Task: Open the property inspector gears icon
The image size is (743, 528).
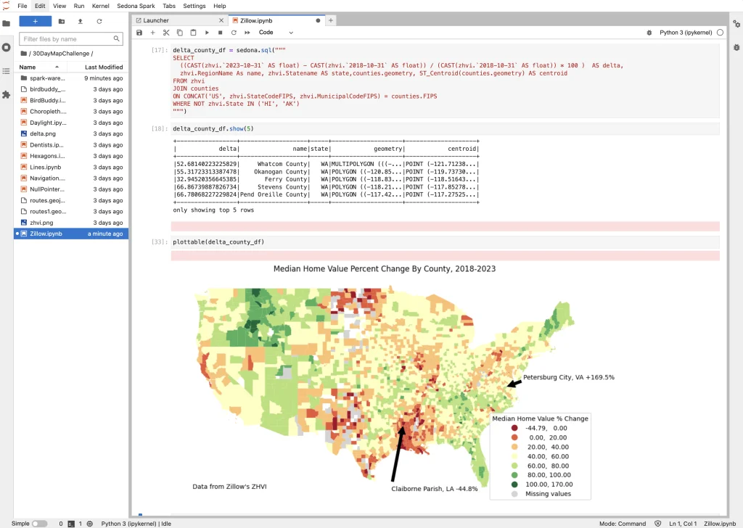Action: click(736, 24)
